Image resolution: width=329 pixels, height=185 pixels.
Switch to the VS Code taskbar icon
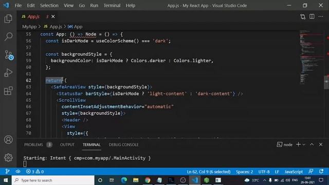[x=195, y=180]
